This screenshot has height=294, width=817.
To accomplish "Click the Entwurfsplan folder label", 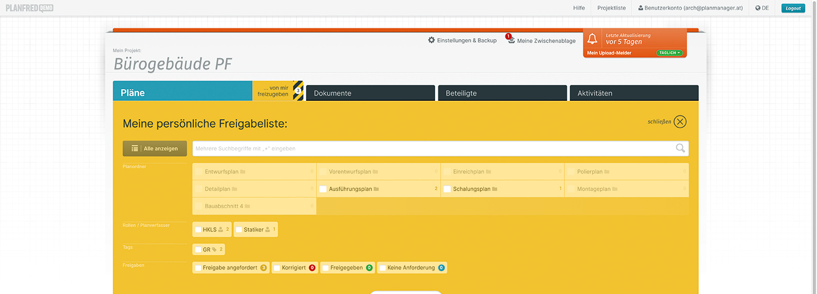I will 222,171.
